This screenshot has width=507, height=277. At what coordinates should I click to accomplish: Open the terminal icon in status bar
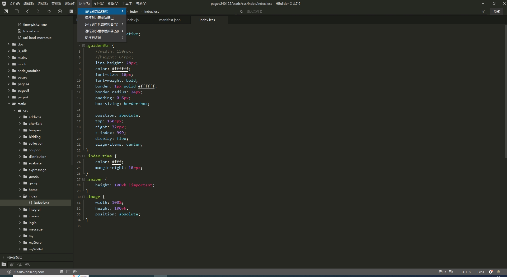[x=68, y=272]
